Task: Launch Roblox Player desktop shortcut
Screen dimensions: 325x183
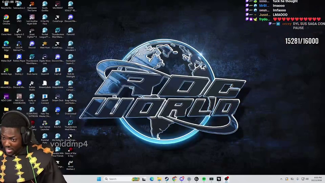Action: click(19, 58)
